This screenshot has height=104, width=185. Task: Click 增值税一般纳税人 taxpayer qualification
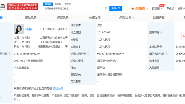[107, 61]
